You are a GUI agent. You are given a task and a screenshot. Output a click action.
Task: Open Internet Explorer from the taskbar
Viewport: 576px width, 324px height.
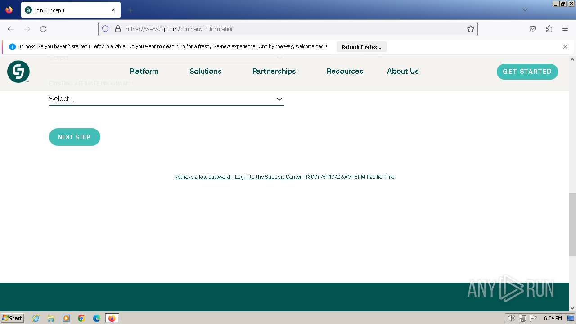click(x=36, y=318)
